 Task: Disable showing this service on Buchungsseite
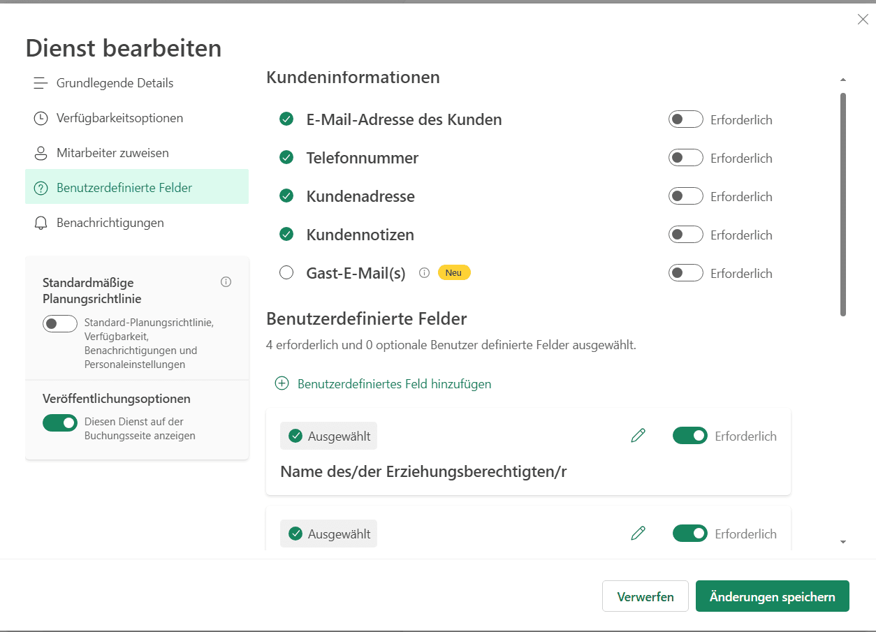click(60, 422)
